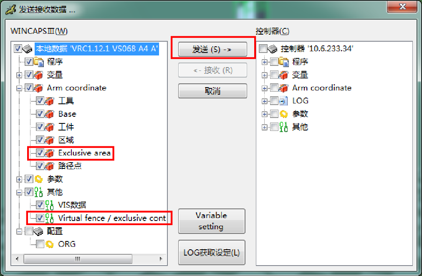The image size is (422, 276).
Task: Click the horizontal scrollbar right arrow
Action: click(161, 259)
